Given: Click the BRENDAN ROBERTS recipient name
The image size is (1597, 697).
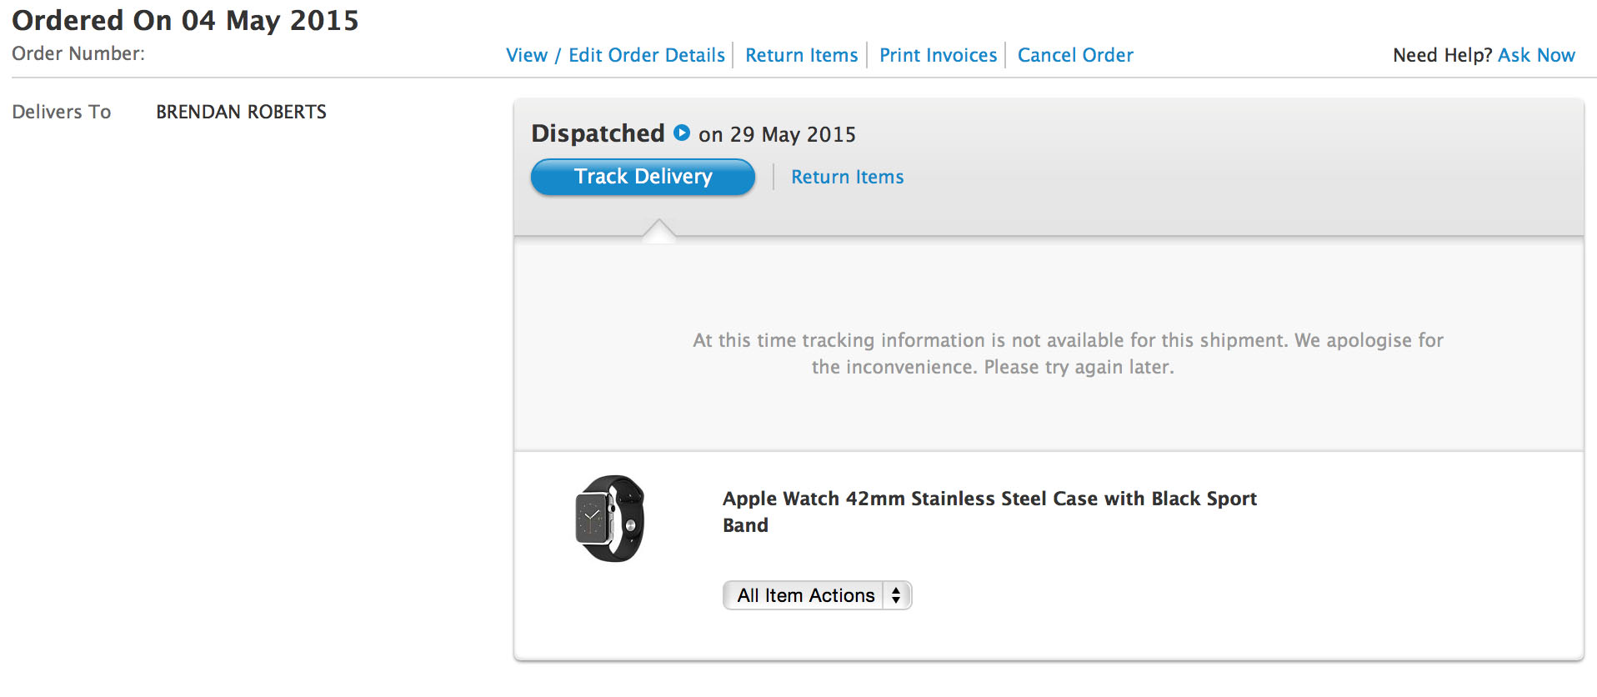Looking at the screenshot, I should tap(241, 112).
